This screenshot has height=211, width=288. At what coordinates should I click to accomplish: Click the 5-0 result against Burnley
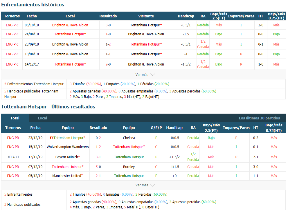coord(98,167)
